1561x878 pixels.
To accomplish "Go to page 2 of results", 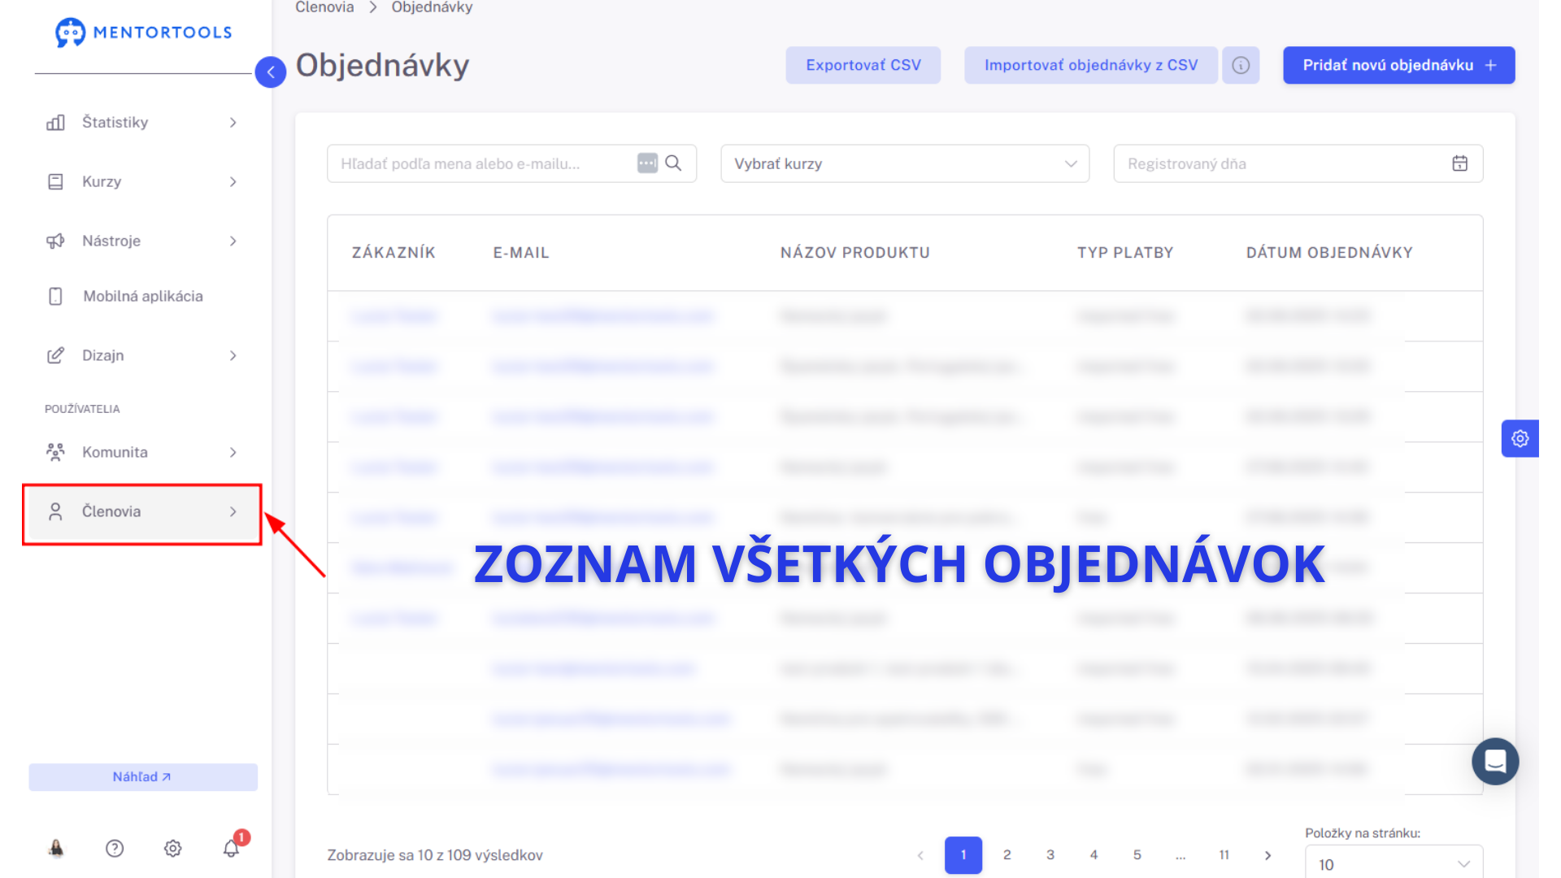I will tap(1007, 854).
